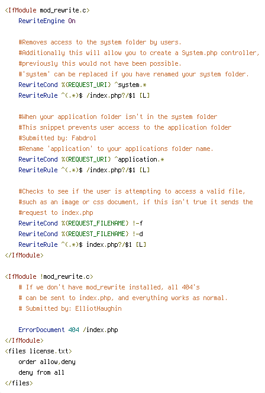Click RewriteCond with ^system.* pattern
Image resolution: width=265 pixels, height=393 pixels.
click(82, 85)
